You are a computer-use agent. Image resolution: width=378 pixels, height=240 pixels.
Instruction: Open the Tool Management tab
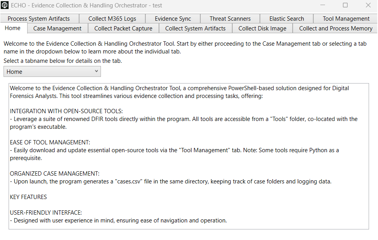pos(346,19)
